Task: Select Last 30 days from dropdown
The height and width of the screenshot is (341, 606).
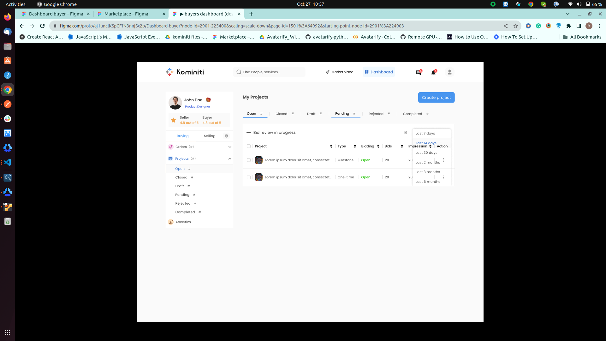Action: pos(426,153)
